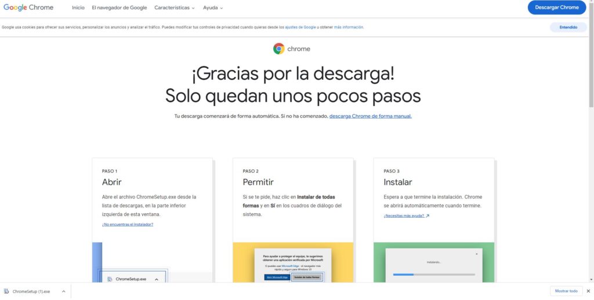
Task: Click external arrow icon beside Necesitas más ayuda
Action: (428, 216)
